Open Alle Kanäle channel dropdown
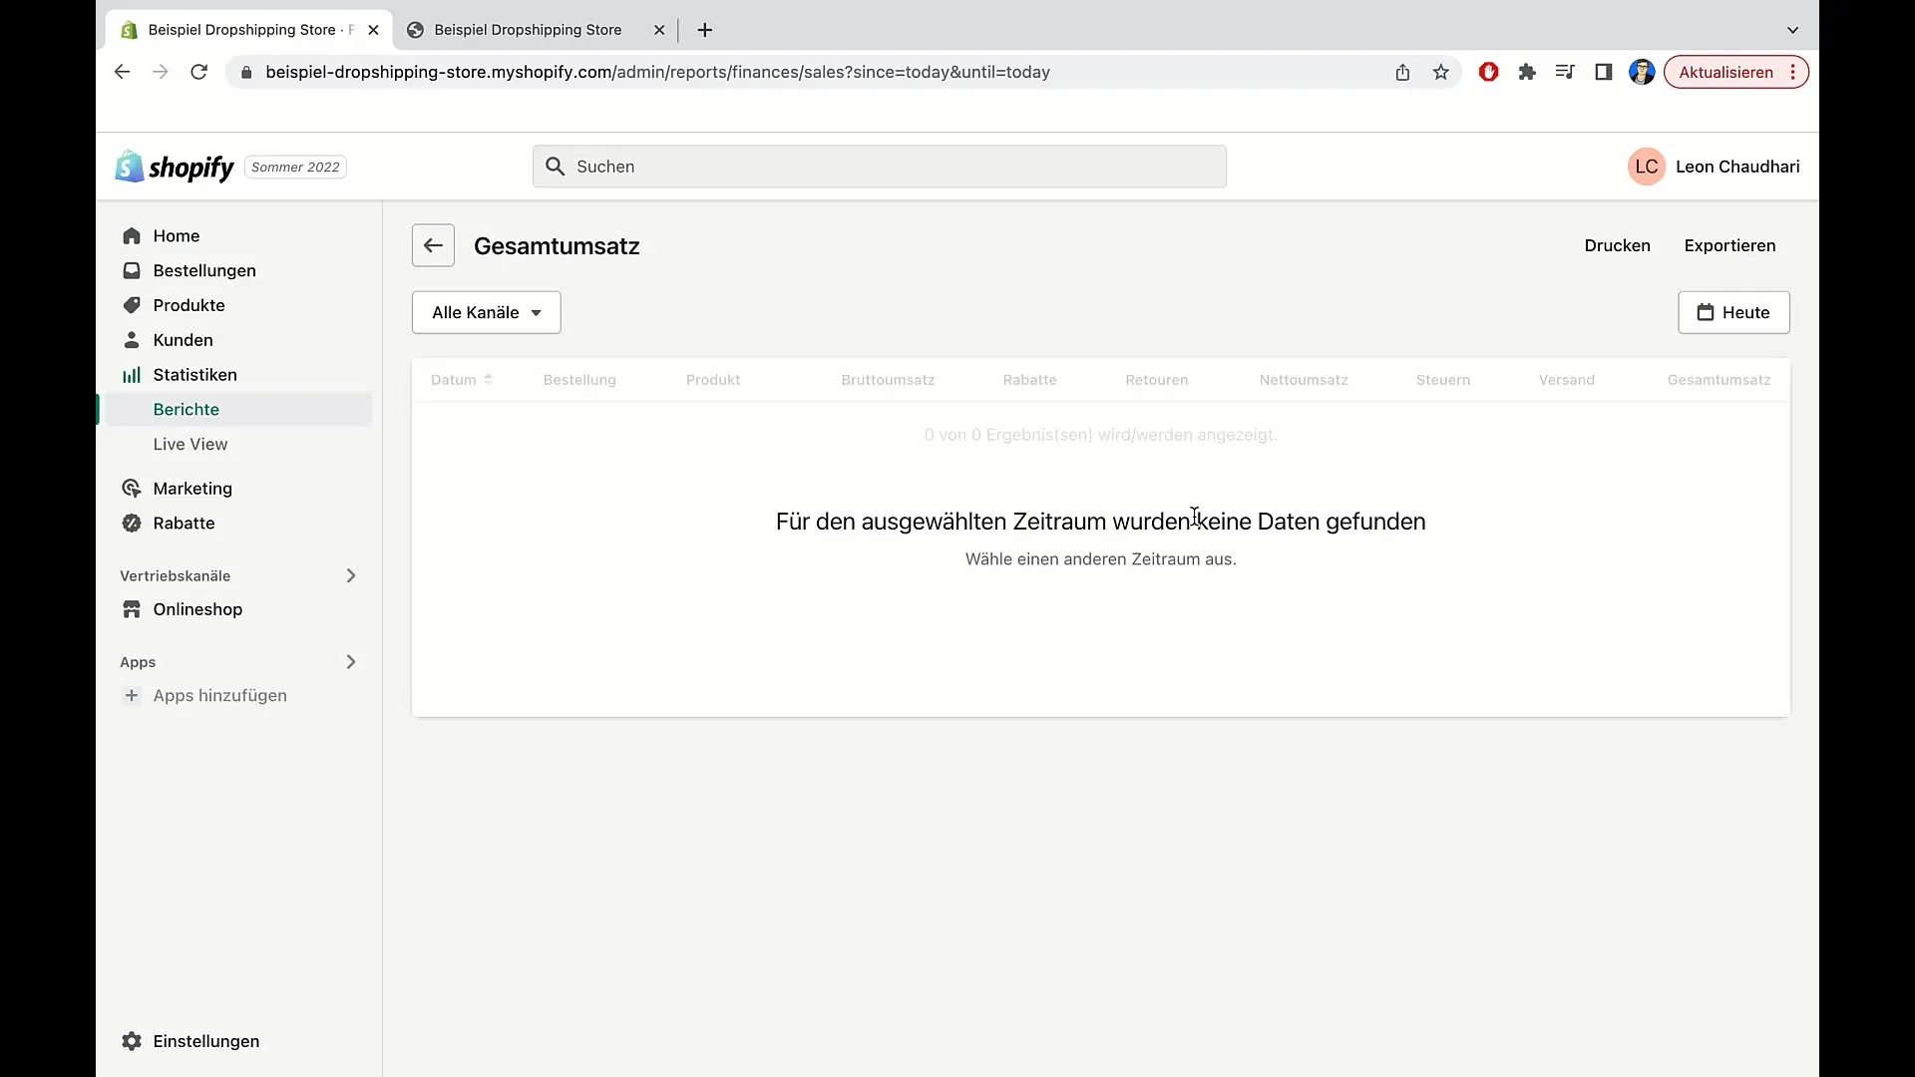This screenshot has height=1077, width=1915. (x=487, y=312)
